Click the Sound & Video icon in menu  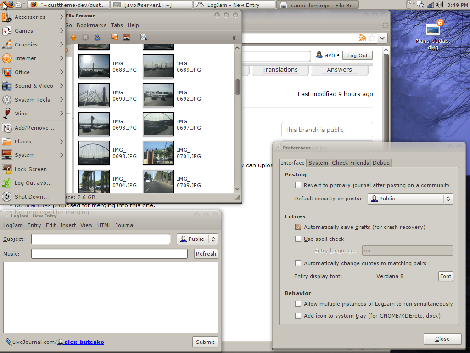point(7,86)
